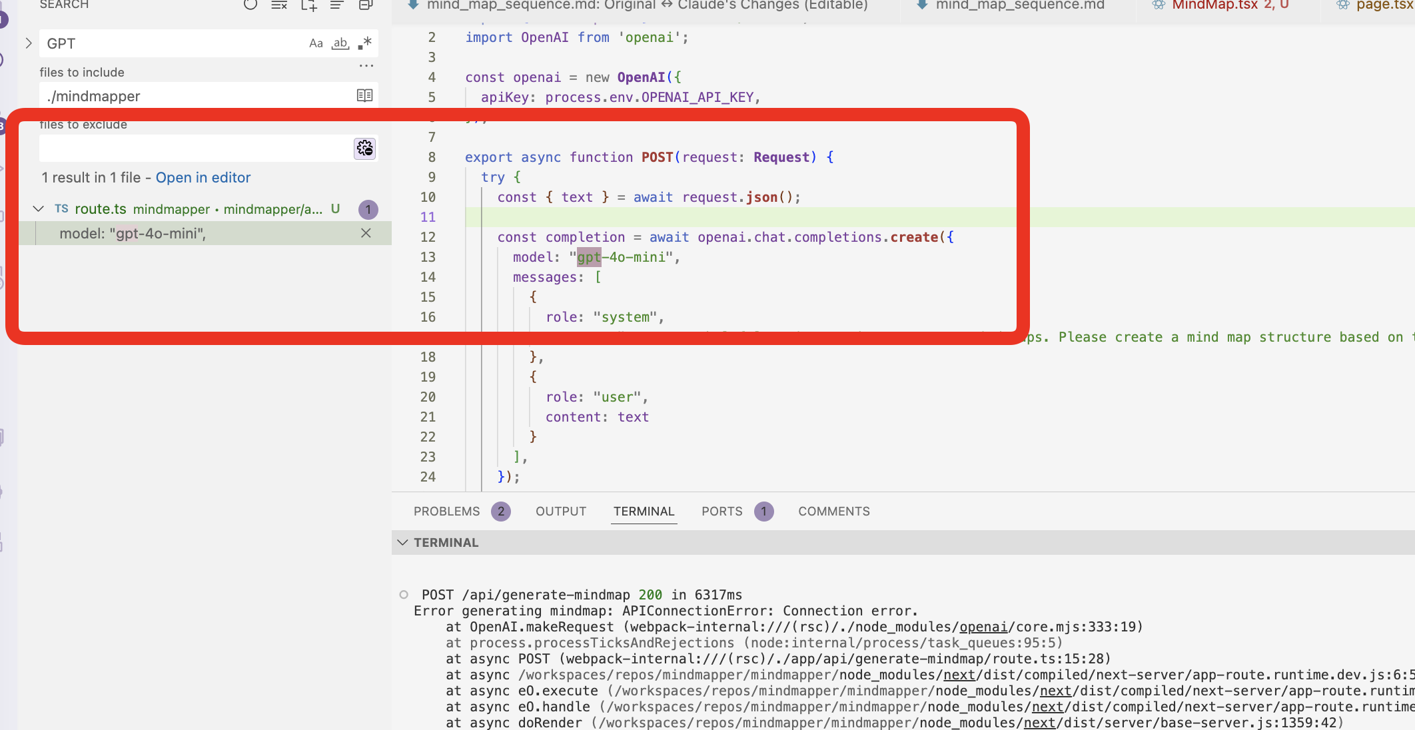This screenshot has width=1415, height=730.
Task: Dismiss the gpt-4o-mini search match
Action: 366,233
